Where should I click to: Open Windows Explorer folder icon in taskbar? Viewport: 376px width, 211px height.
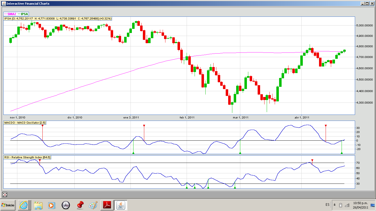click(x=38, y=205)
